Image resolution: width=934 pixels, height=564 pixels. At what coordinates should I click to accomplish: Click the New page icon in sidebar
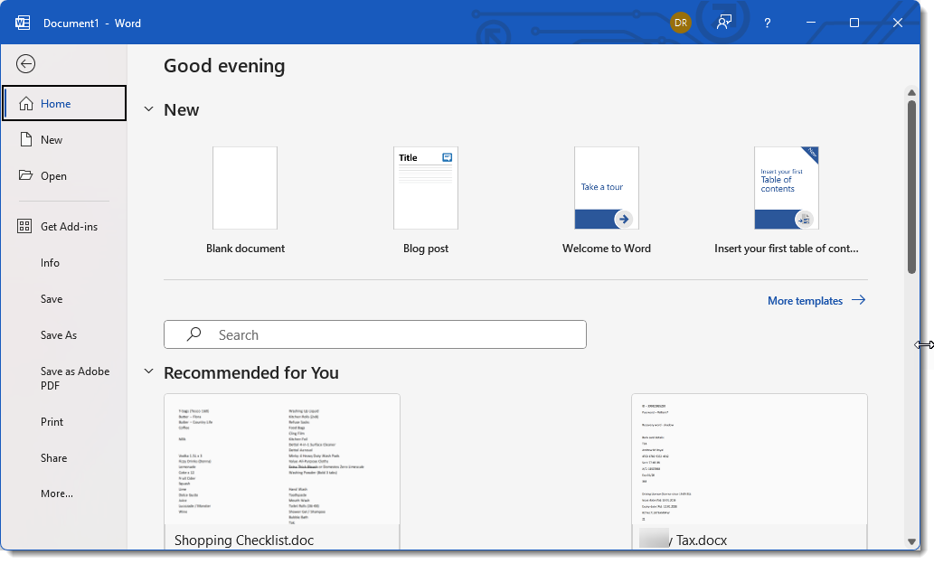[25, 140]
